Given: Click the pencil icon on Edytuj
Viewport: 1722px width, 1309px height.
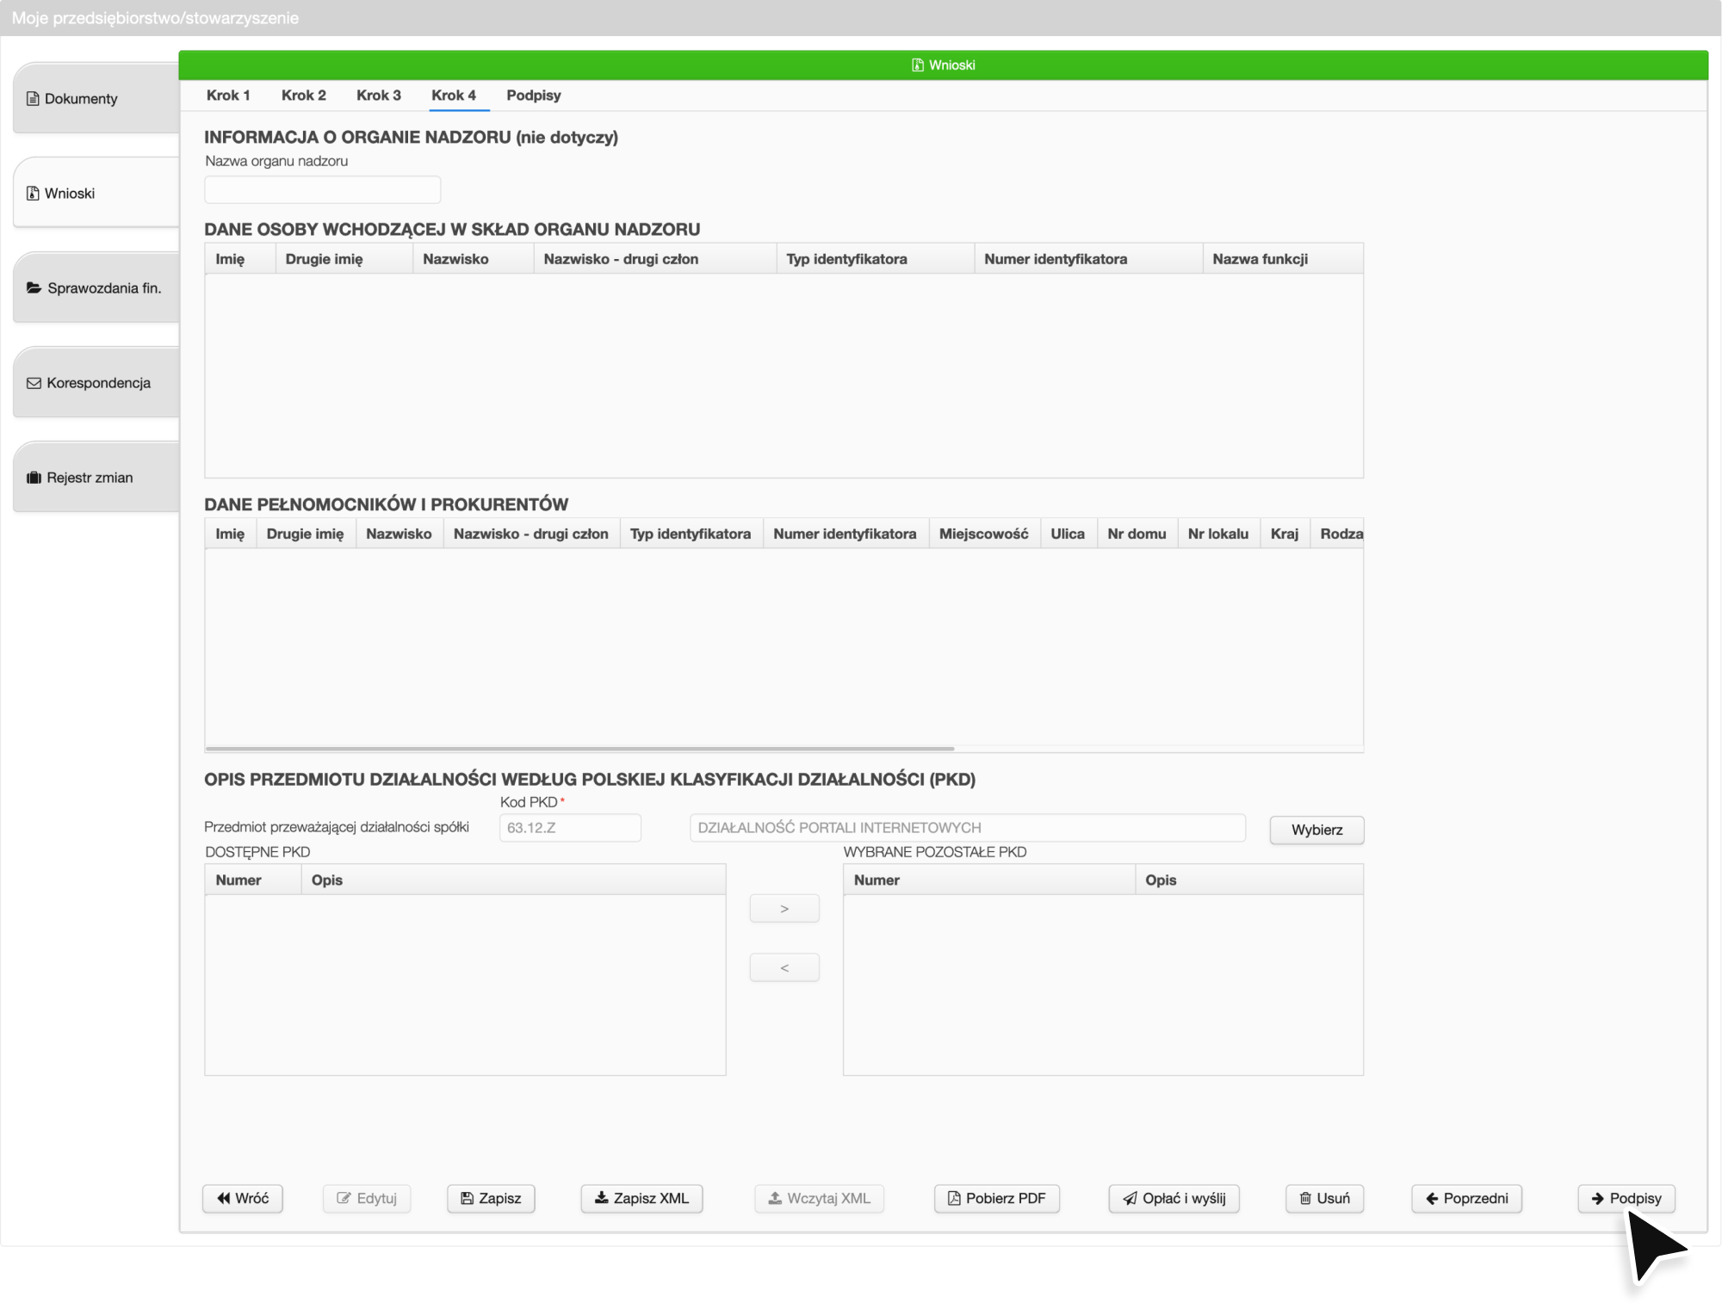Looking at the screenshot, I should point(344,1198).
